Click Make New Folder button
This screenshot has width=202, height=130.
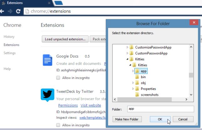[127, 119]
